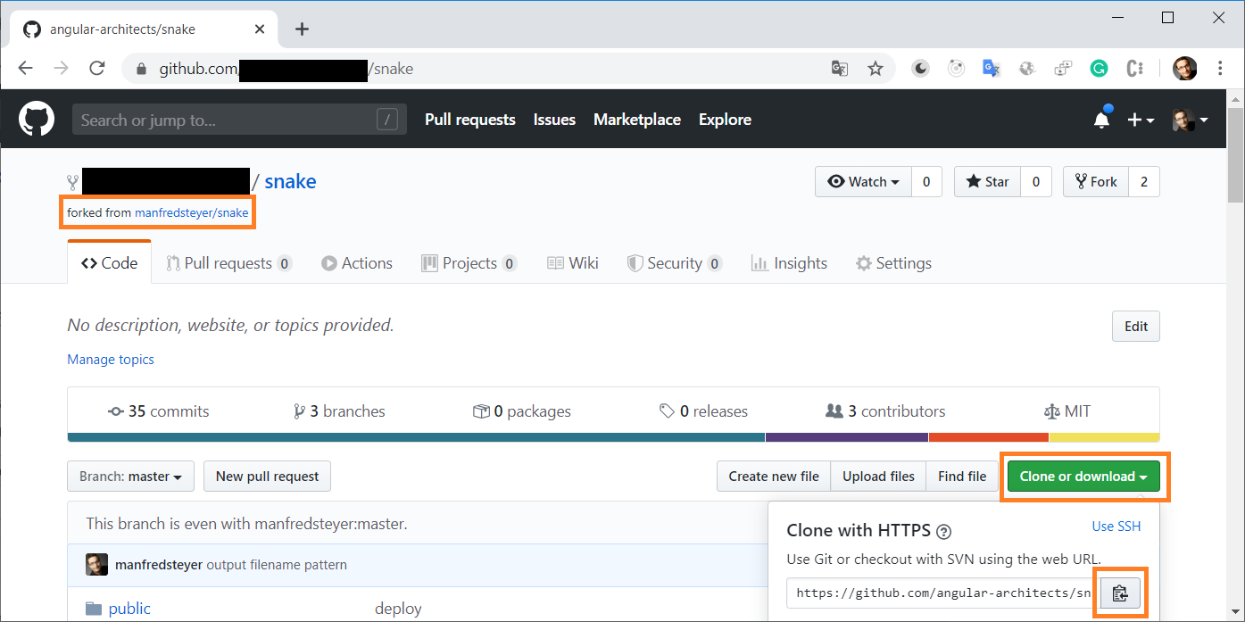Viewport: 1245px width, 622px height.
Task: Click Chrome profile avatar
Action: click(x=1184, y=68)
